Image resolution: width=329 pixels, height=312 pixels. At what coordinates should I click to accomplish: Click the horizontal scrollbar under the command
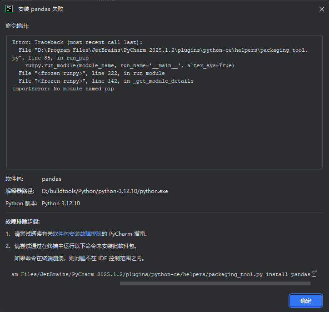coord(215,283)
